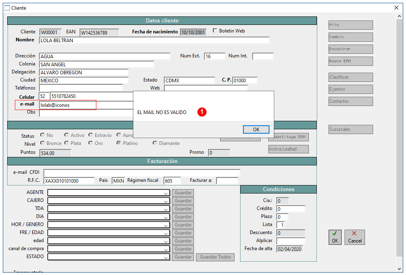Click the Alta button
The height and width of the screenshot is (275, 406).
click(x=351, y=25)
